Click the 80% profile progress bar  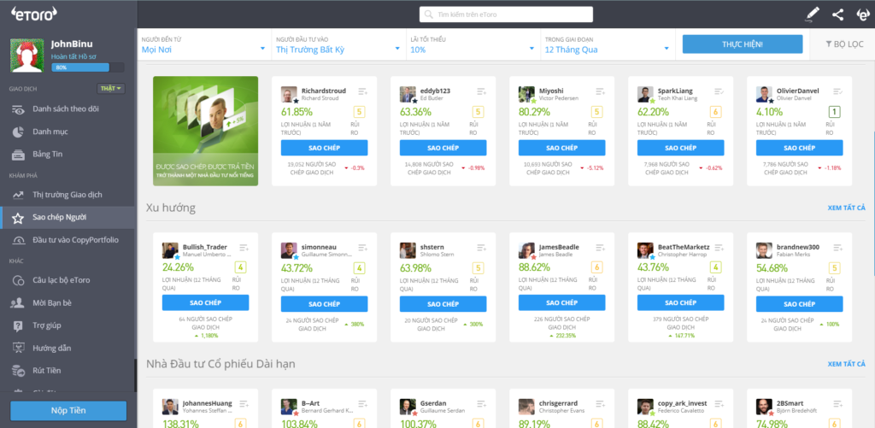click(x=88, y=67)
